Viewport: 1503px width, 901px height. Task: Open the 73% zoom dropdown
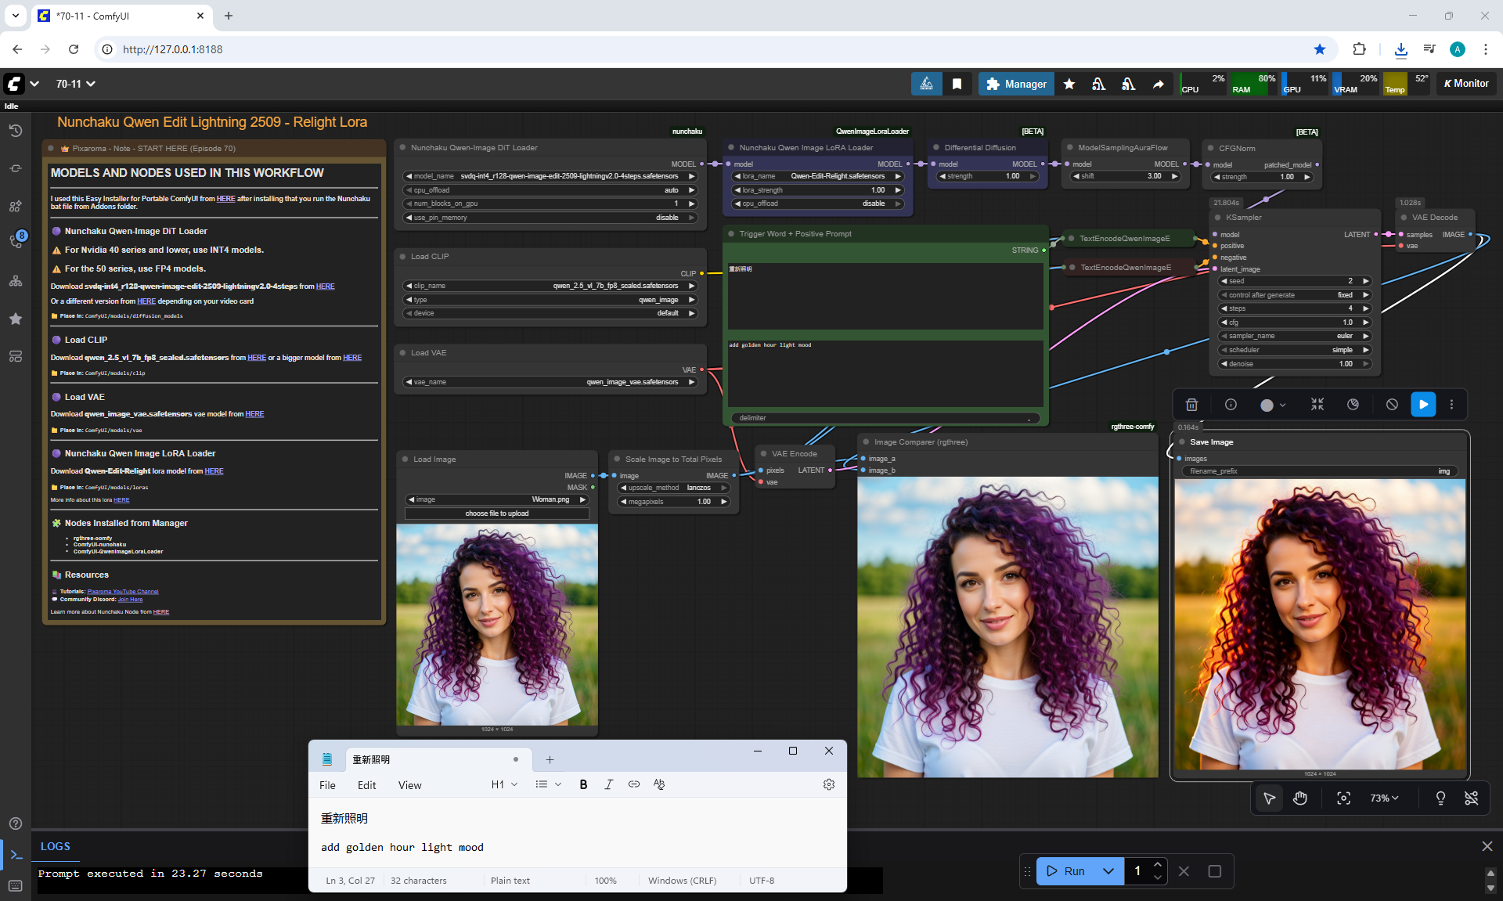point(1384,798)
